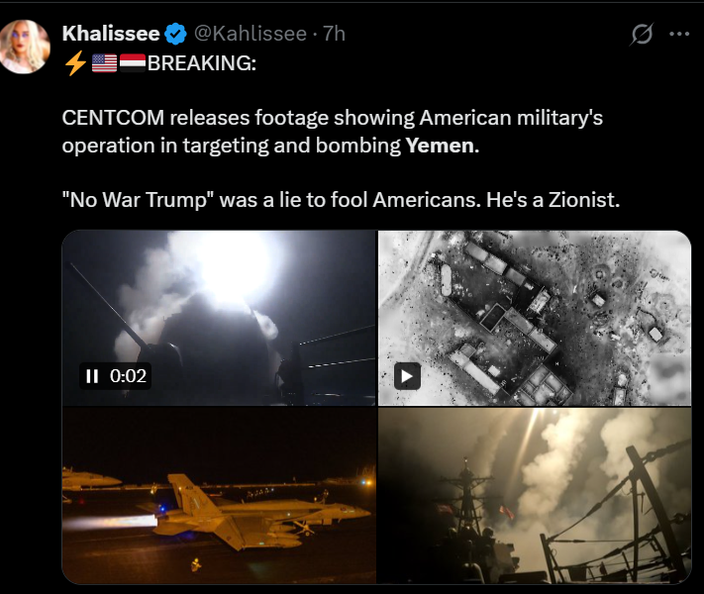704x594 pixels.
Task: Click the lightning bolt emoji
Action: tap(73, 63)
